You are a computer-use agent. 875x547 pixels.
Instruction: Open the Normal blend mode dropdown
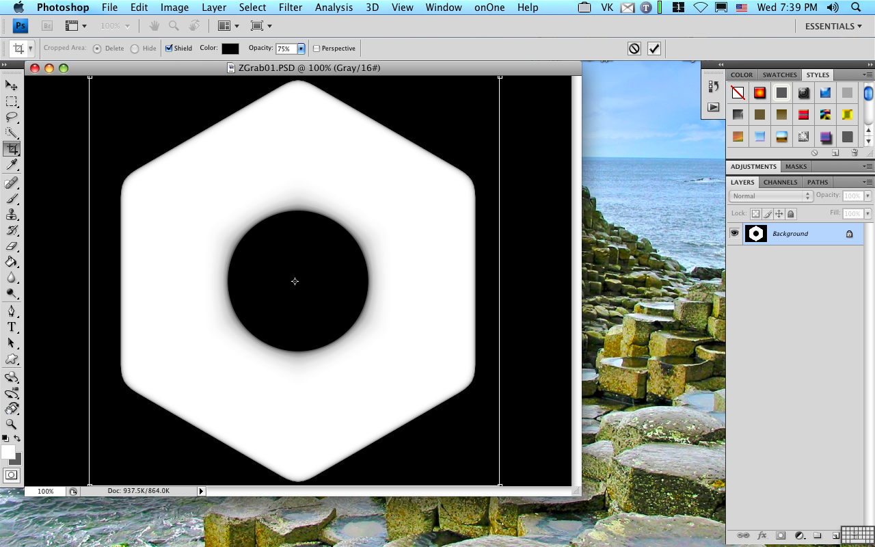point(770,196)
